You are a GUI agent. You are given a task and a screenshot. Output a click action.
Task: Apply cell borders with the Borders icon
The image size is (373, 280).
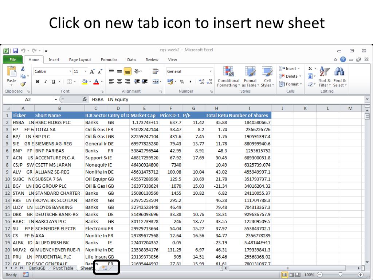[69, 82]
